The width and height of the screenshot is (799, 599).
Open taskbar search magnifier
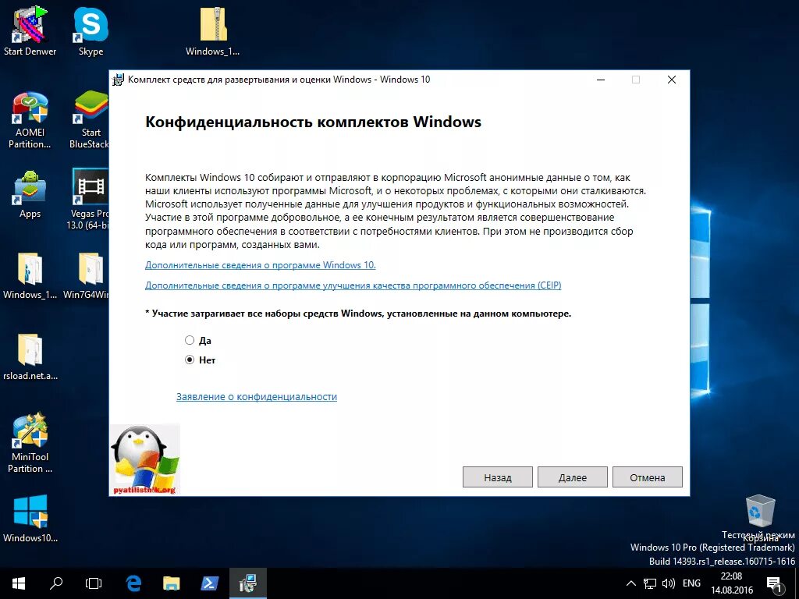[x=56, y=583]
